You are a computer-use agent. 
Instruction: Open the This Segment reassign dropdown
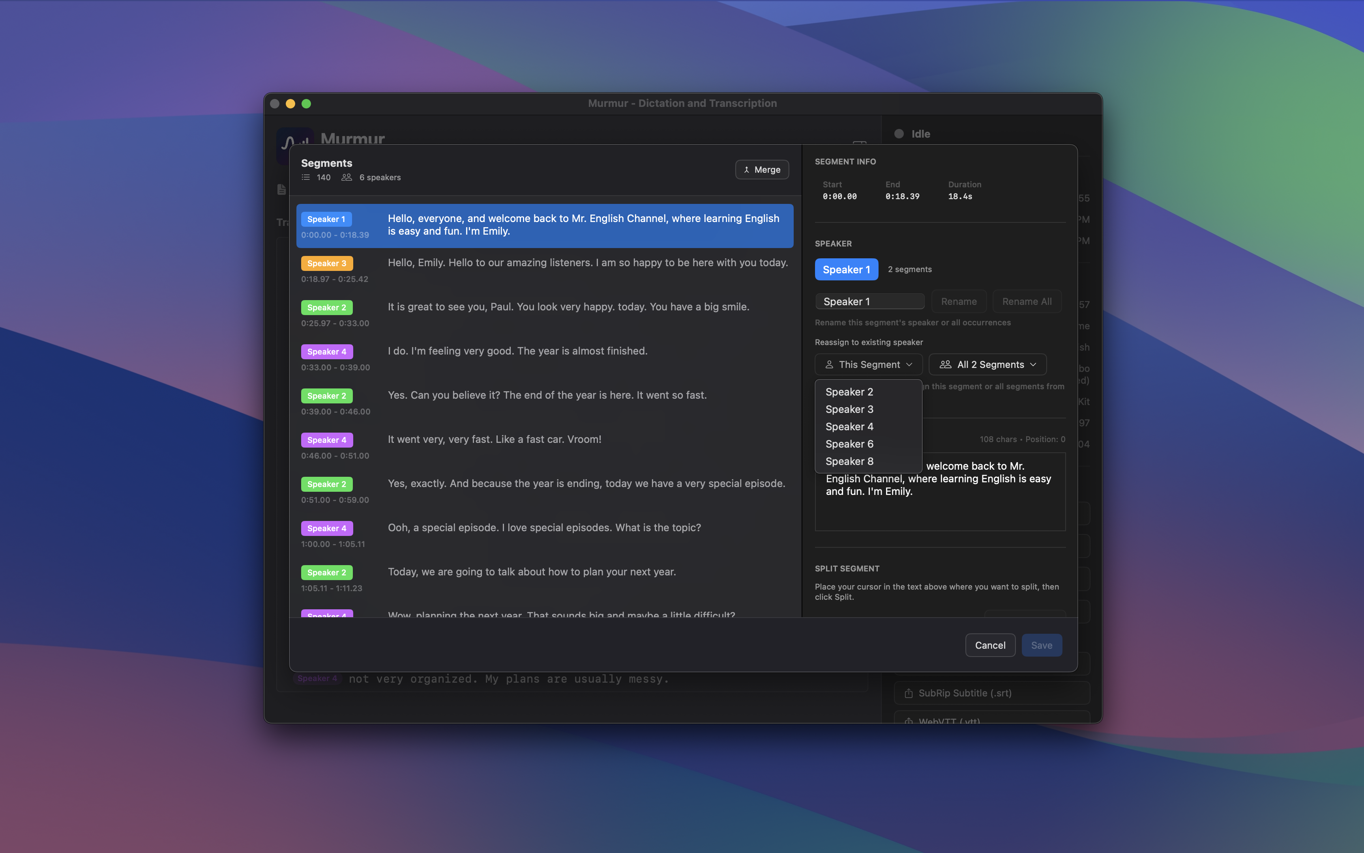(x=868, y=364)
